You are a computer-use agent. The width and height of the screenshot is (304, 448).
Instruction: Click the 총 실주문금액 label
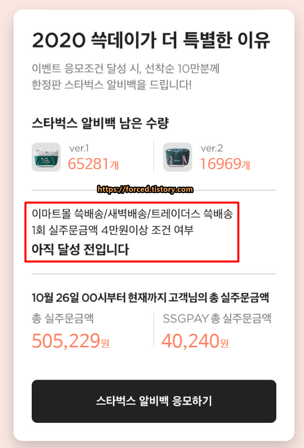tap(62, 318)
